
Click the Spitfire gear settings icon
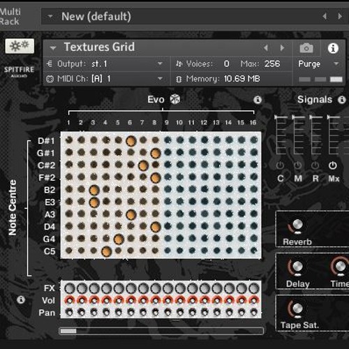(x=20, y=46)
